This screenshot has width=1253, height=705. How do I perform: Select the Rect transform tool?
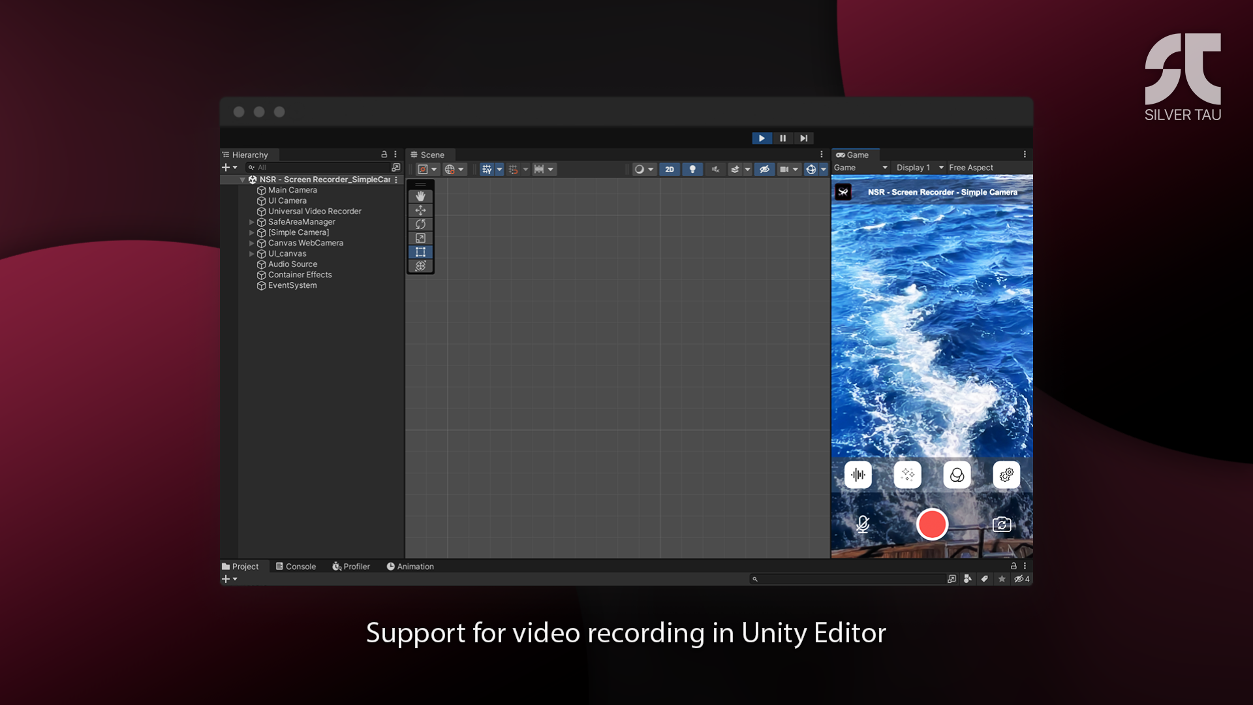pos(420,252)
